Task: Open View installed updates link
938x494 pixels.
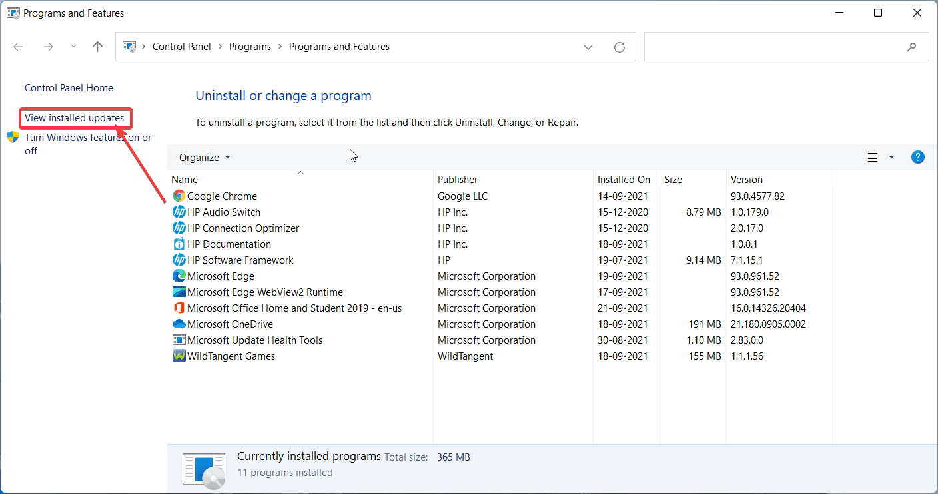Action: [x=75, y=118]
